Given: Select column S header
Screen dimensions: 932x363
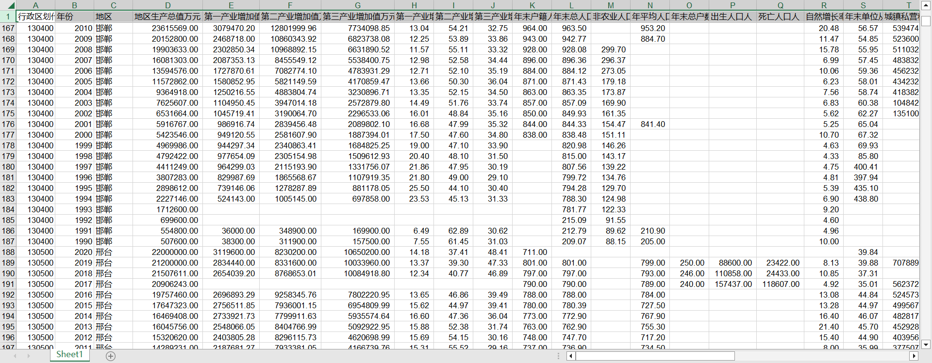Looking at the screenshot, I should pyautogui.click(x=863, y=5).
